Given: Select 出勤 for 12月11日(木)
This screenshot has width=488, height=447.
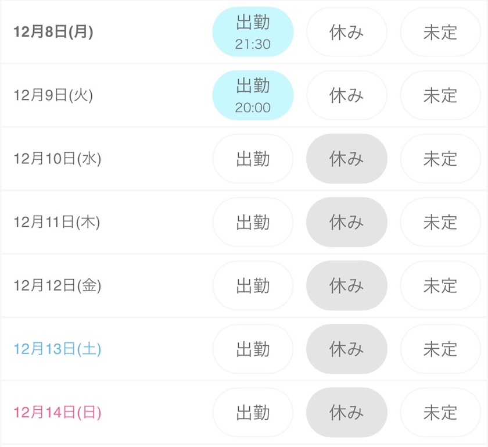Looking at the screenshot, I should coord(253,222).
